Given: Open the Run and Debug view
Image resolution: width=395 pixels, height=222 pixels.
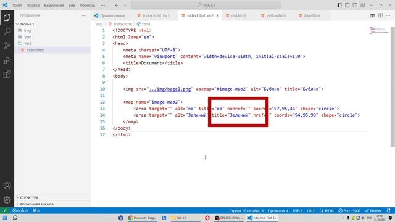Looking at the screenshot, I should pos(7,60).
